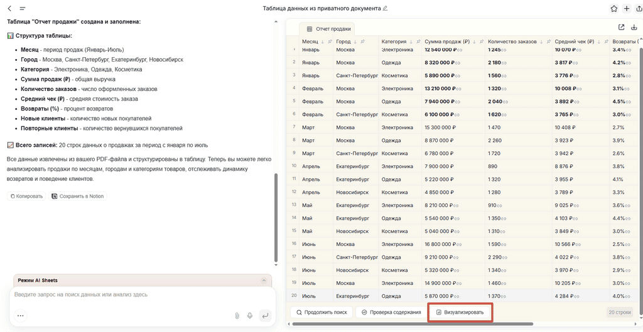Copy the response with the Копировать button
643x332 pixels.
pyautogui.click(x=26, y=196)
